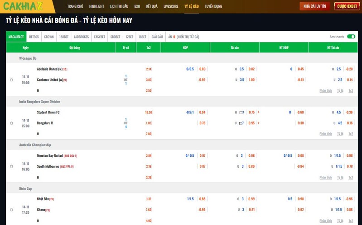
Task: Switch to the BET365 bookmaker tab
Action: (34, 37)
